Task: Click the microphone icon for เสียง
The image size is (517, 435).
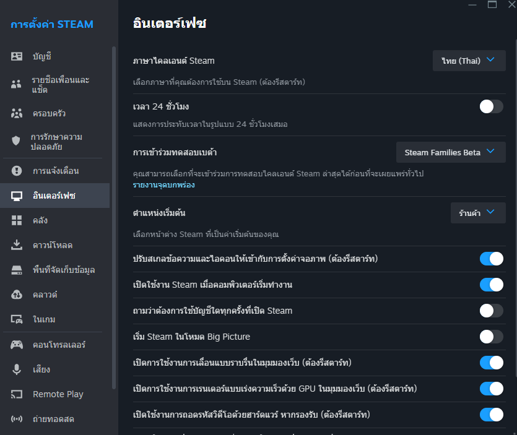Action: [x=17, y=369]
